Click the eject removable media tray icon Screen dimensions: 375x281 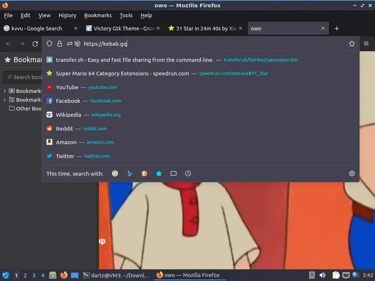[x=312, y=275]
